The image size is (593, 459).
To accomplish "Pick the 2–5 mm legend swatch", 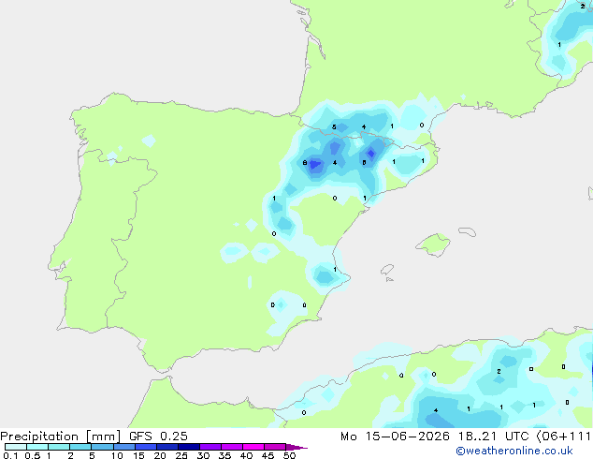I will (x=80, y=447).
